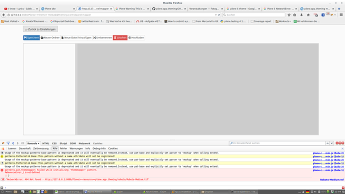Select the Alle console filter
Image resolution: width=345 pixels, height=194 pixels.
(55, 148)
